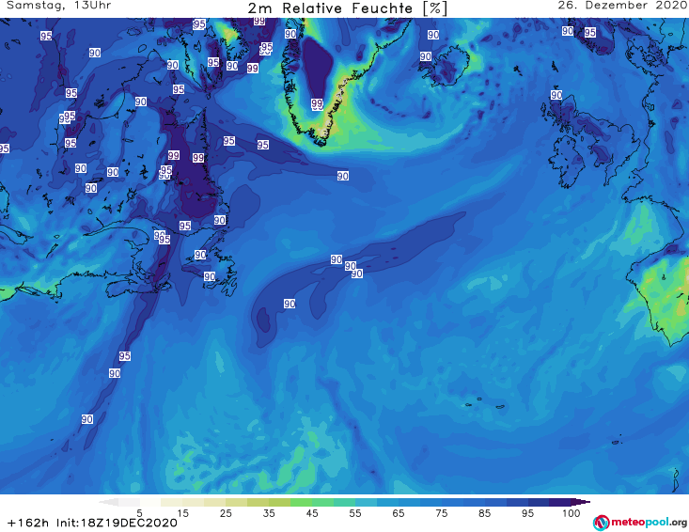Select the '45' label on the color scale
This screenshot has height=532, width=689.
click(x=312, y=513)
